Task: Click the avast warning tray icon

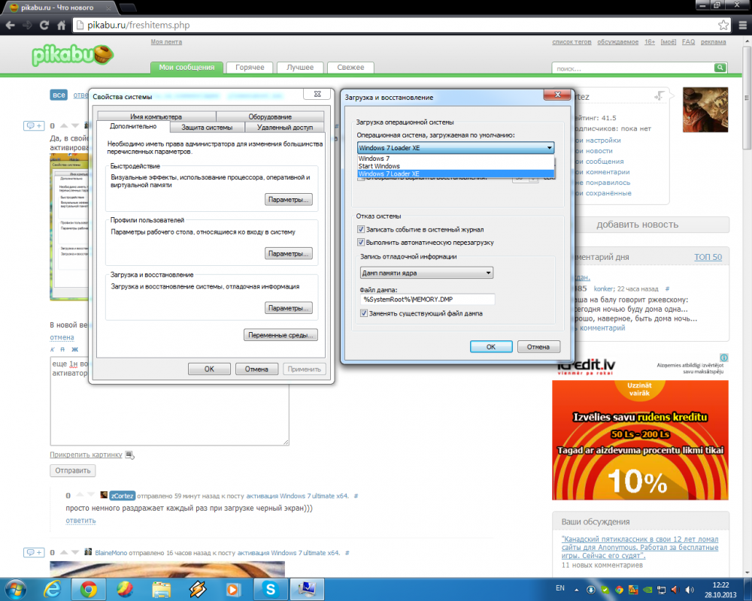Action: [633, 590]
